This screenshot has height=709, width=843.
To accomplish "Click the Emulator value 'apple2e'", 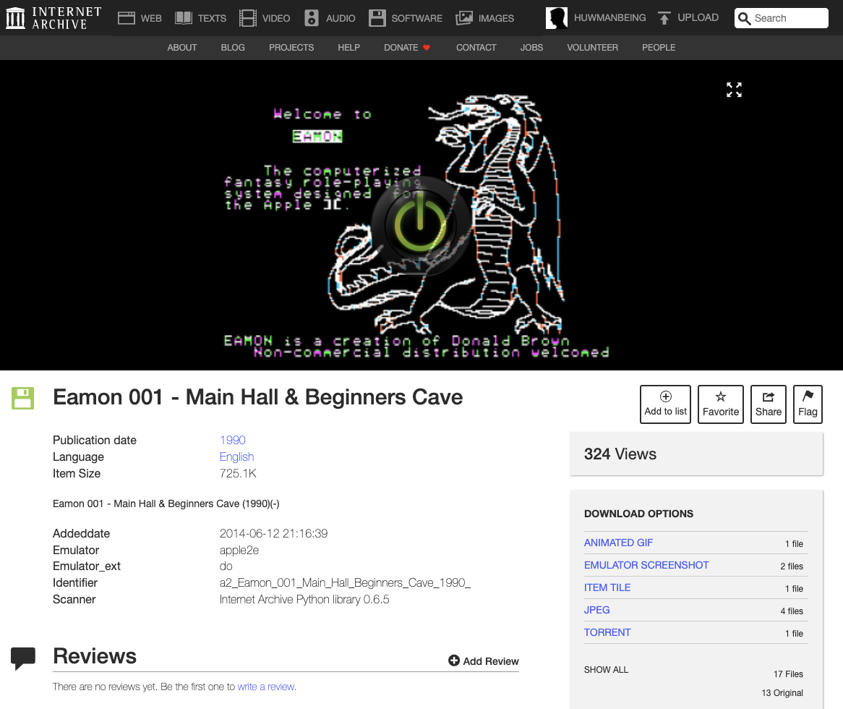I will (x=239, y=551).
